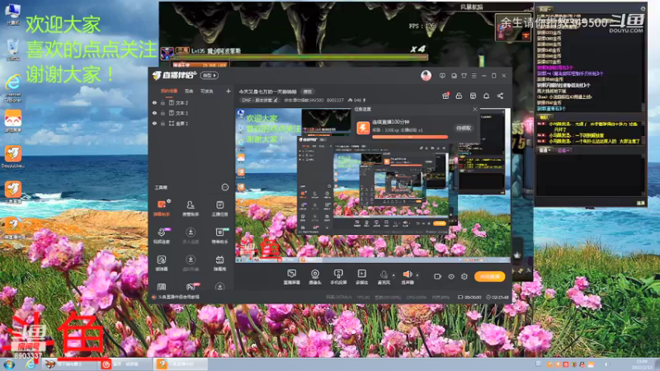
Task: Open the gift box icon with red badge
Action: coord(445,96)
